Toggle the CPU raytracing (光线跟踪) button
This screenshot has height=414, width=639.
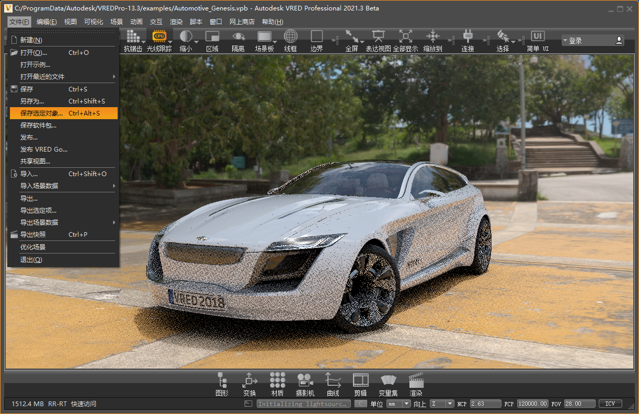point(159,37)
